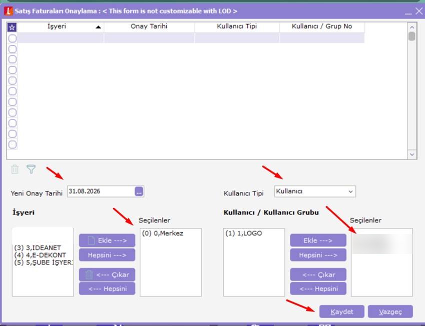Viewport: 425px width, 326px height.
Task: Click the trash delete icon below the grid
Action: [x=15, y=169]
